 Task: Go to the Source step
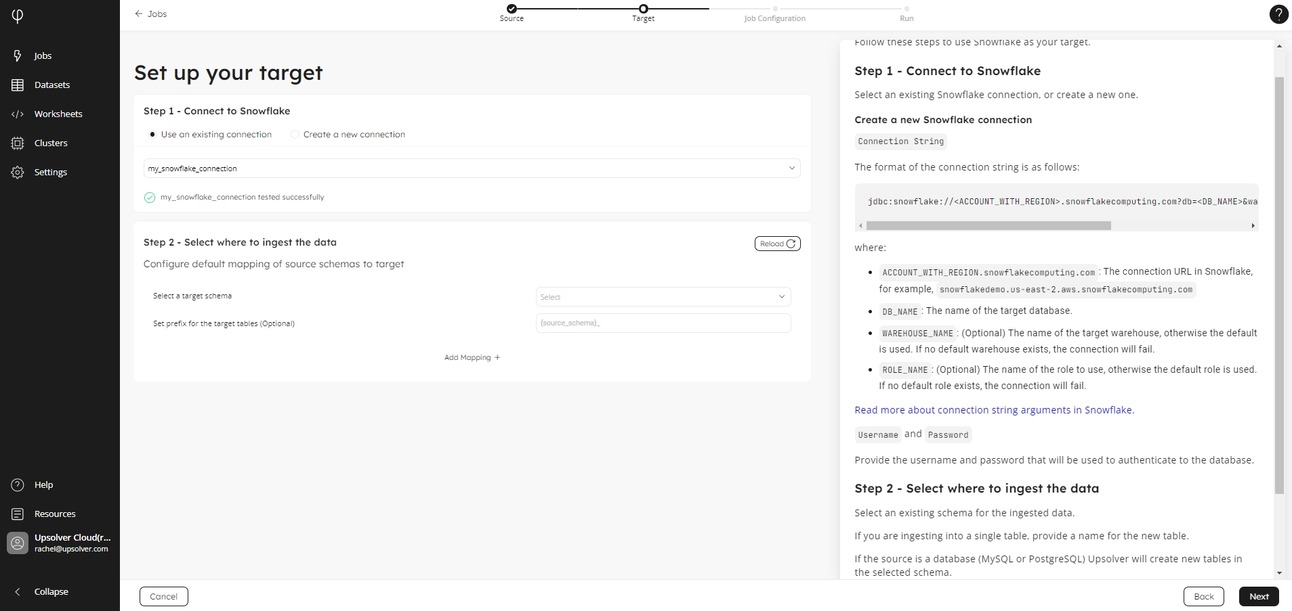[512, 9]
